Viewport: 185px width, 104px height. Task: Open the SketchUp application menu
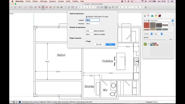tap(19, 1)
